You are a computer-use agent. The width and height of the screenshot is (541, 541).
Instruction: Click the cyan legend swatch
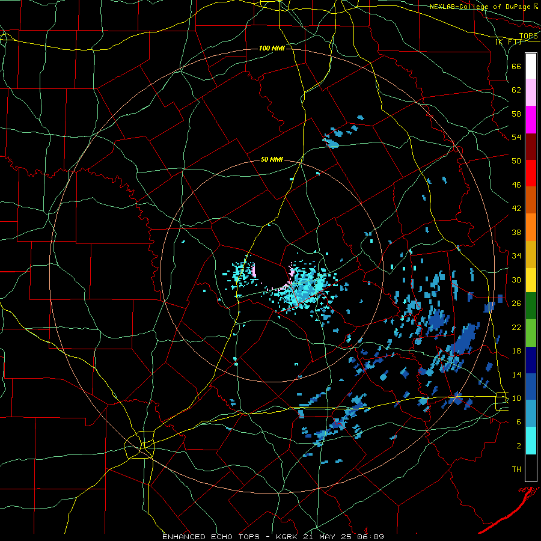coord(531,441)
